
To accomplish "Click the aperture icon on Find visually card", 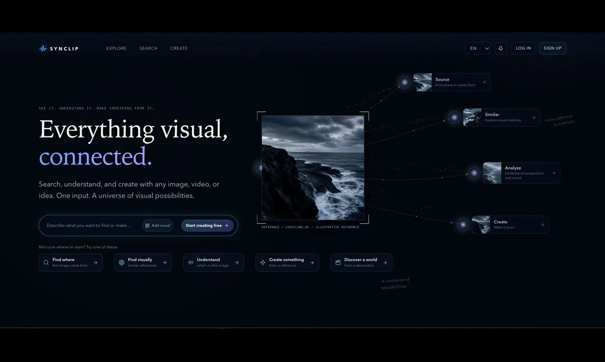I will [x=121, y=262].
